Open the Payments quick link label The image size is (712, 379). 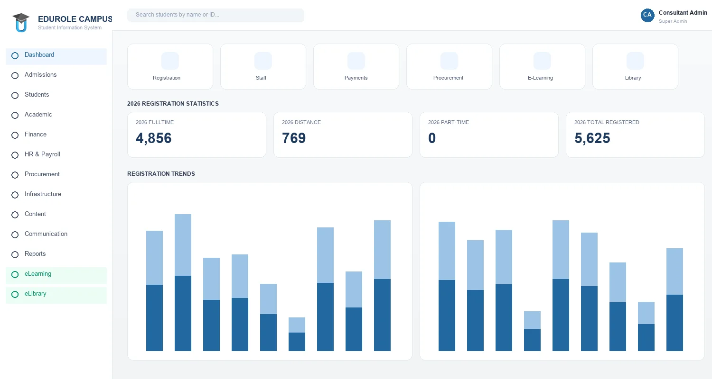[x=356, y=78]
